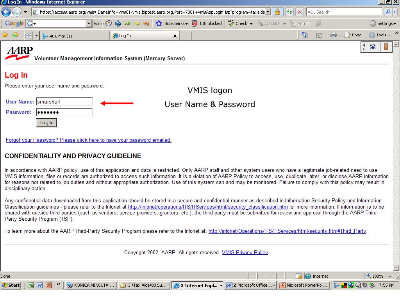The height and width of the screenshot is (300, 400).
Task: Open the 2 Microsoft Office taskbar group
Action: coord(251,285)
